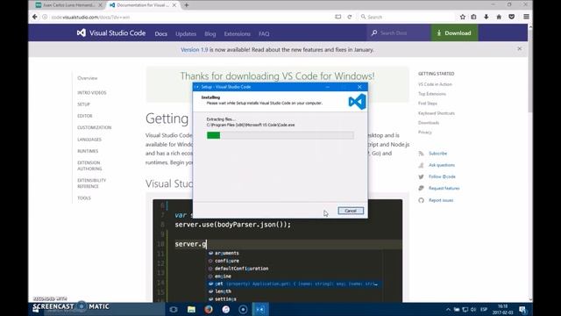The image size is (561, 316).
Task: Open the notification center icon
Action: pos(522,309)
